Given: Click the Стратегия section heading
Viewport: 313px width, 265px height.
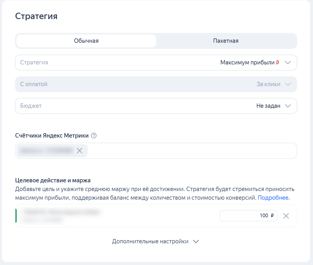Looking at the screenshot, I should (36, 16).
